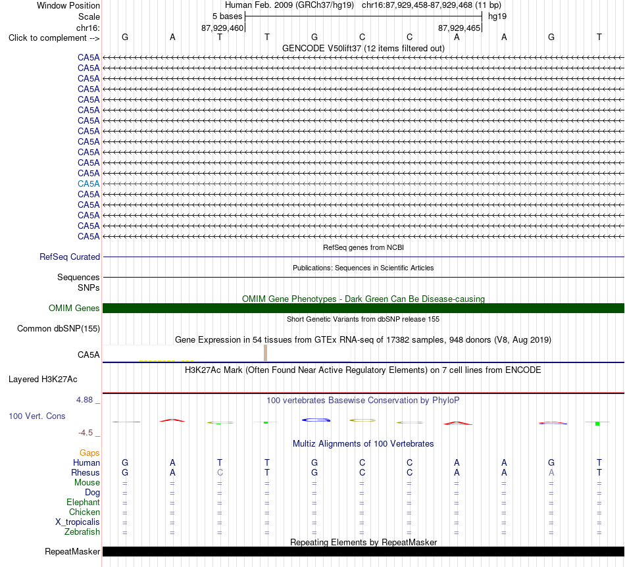Image resolution: width=625 pixels, height=567 pixels.
Task: Click the Zebrafish species label
Action: 82,532
